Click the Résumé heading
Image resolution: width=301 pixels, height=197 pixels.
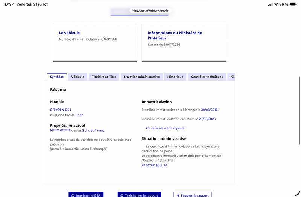pos(58,90)
